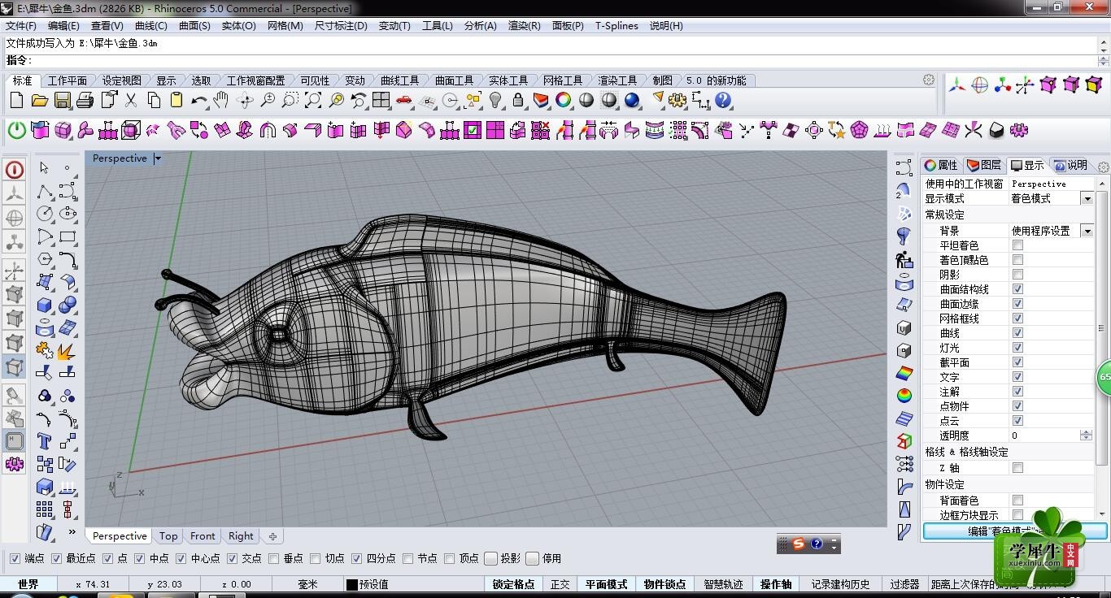Click the 编辑"着色模式" button
Image resolution: width=1111 pixels, height=598 pixels.
tap(1015, 531)
